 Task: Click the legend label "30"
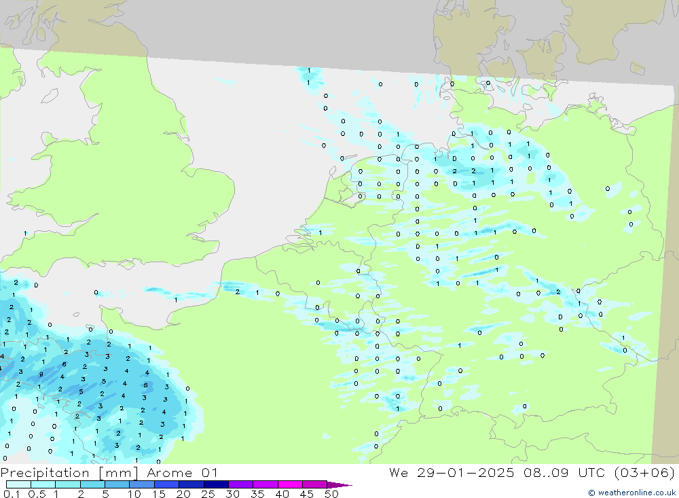tap(232, 494)
